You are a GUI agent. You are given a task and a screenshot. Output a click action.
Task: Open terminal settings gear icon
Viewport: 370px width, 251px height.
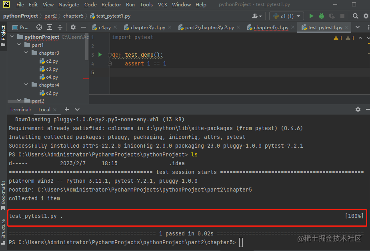(x=358, y=109)
